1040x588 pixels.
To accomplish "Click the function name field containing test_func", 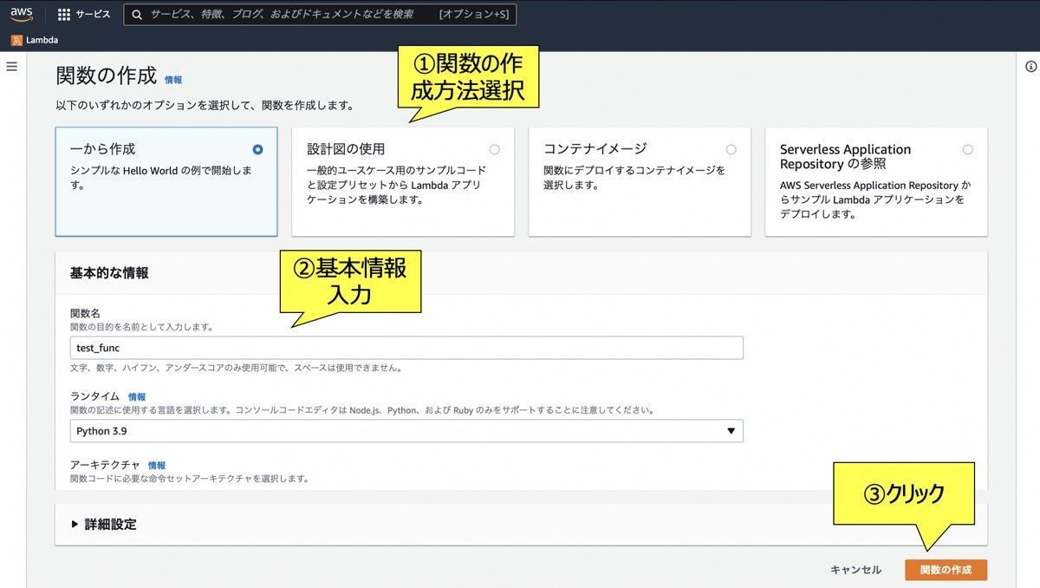I will [x=406, y=347].
